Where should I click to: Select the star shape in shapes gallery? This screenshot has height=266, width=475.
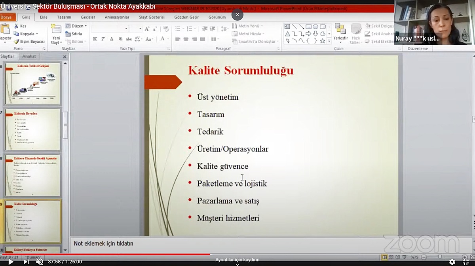coord(323,41)
